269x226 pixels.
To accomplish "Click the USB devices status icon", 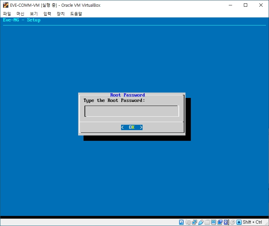I will tap(201, 222).
